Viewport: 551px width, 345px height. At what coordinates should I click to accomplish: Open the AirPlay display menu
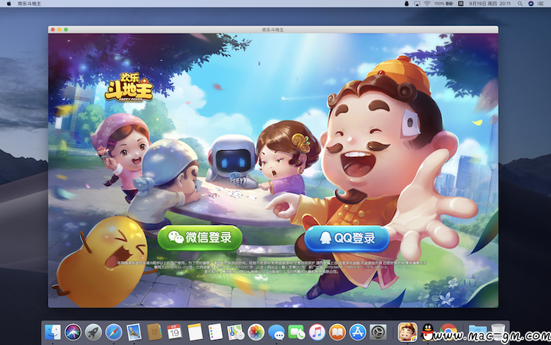coord(417,4)
